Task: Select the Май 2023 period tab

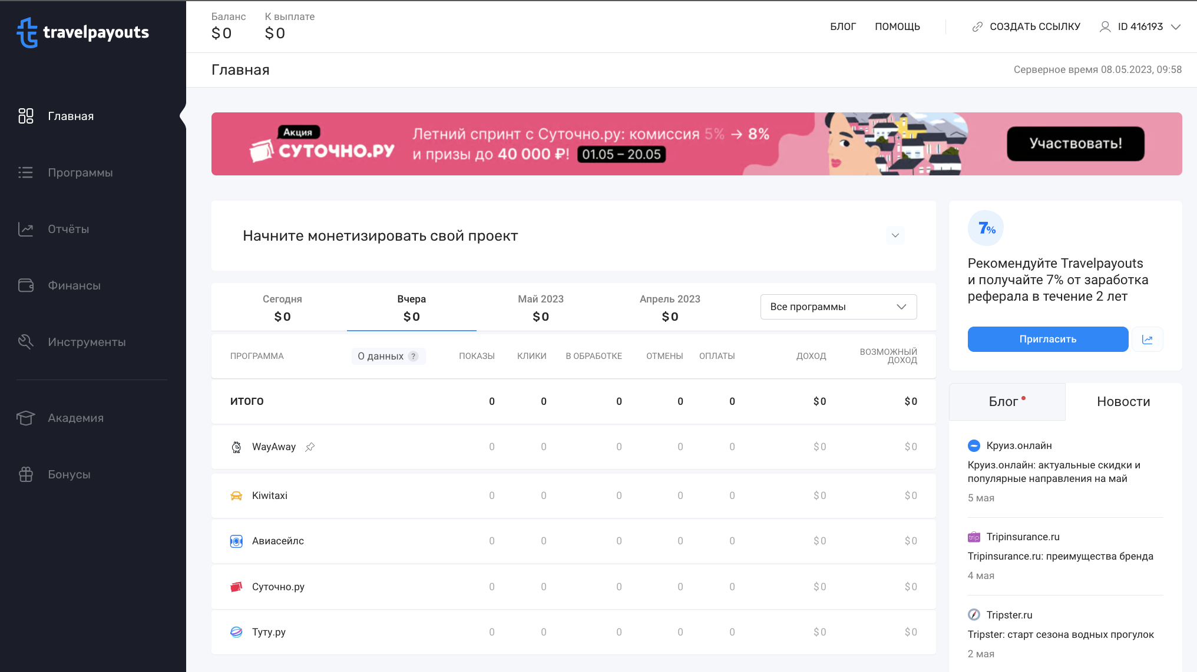Action: (541, 308)
